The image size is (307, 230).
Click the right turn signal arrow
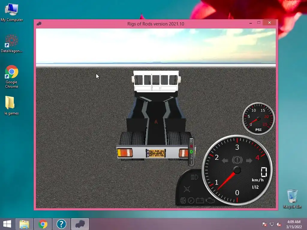[x=249, y=161]
